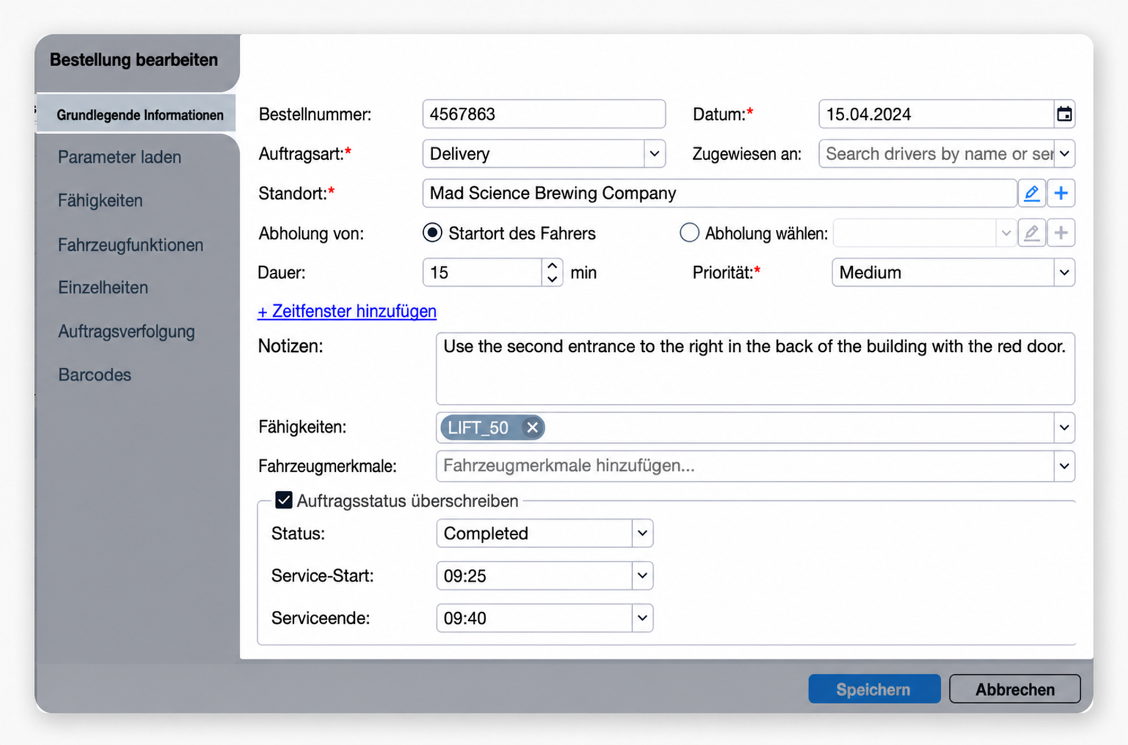Open Barcodes sidebar section
Image resolution: width=1128 pixels, height=745 pixels.
pos(94,375)
